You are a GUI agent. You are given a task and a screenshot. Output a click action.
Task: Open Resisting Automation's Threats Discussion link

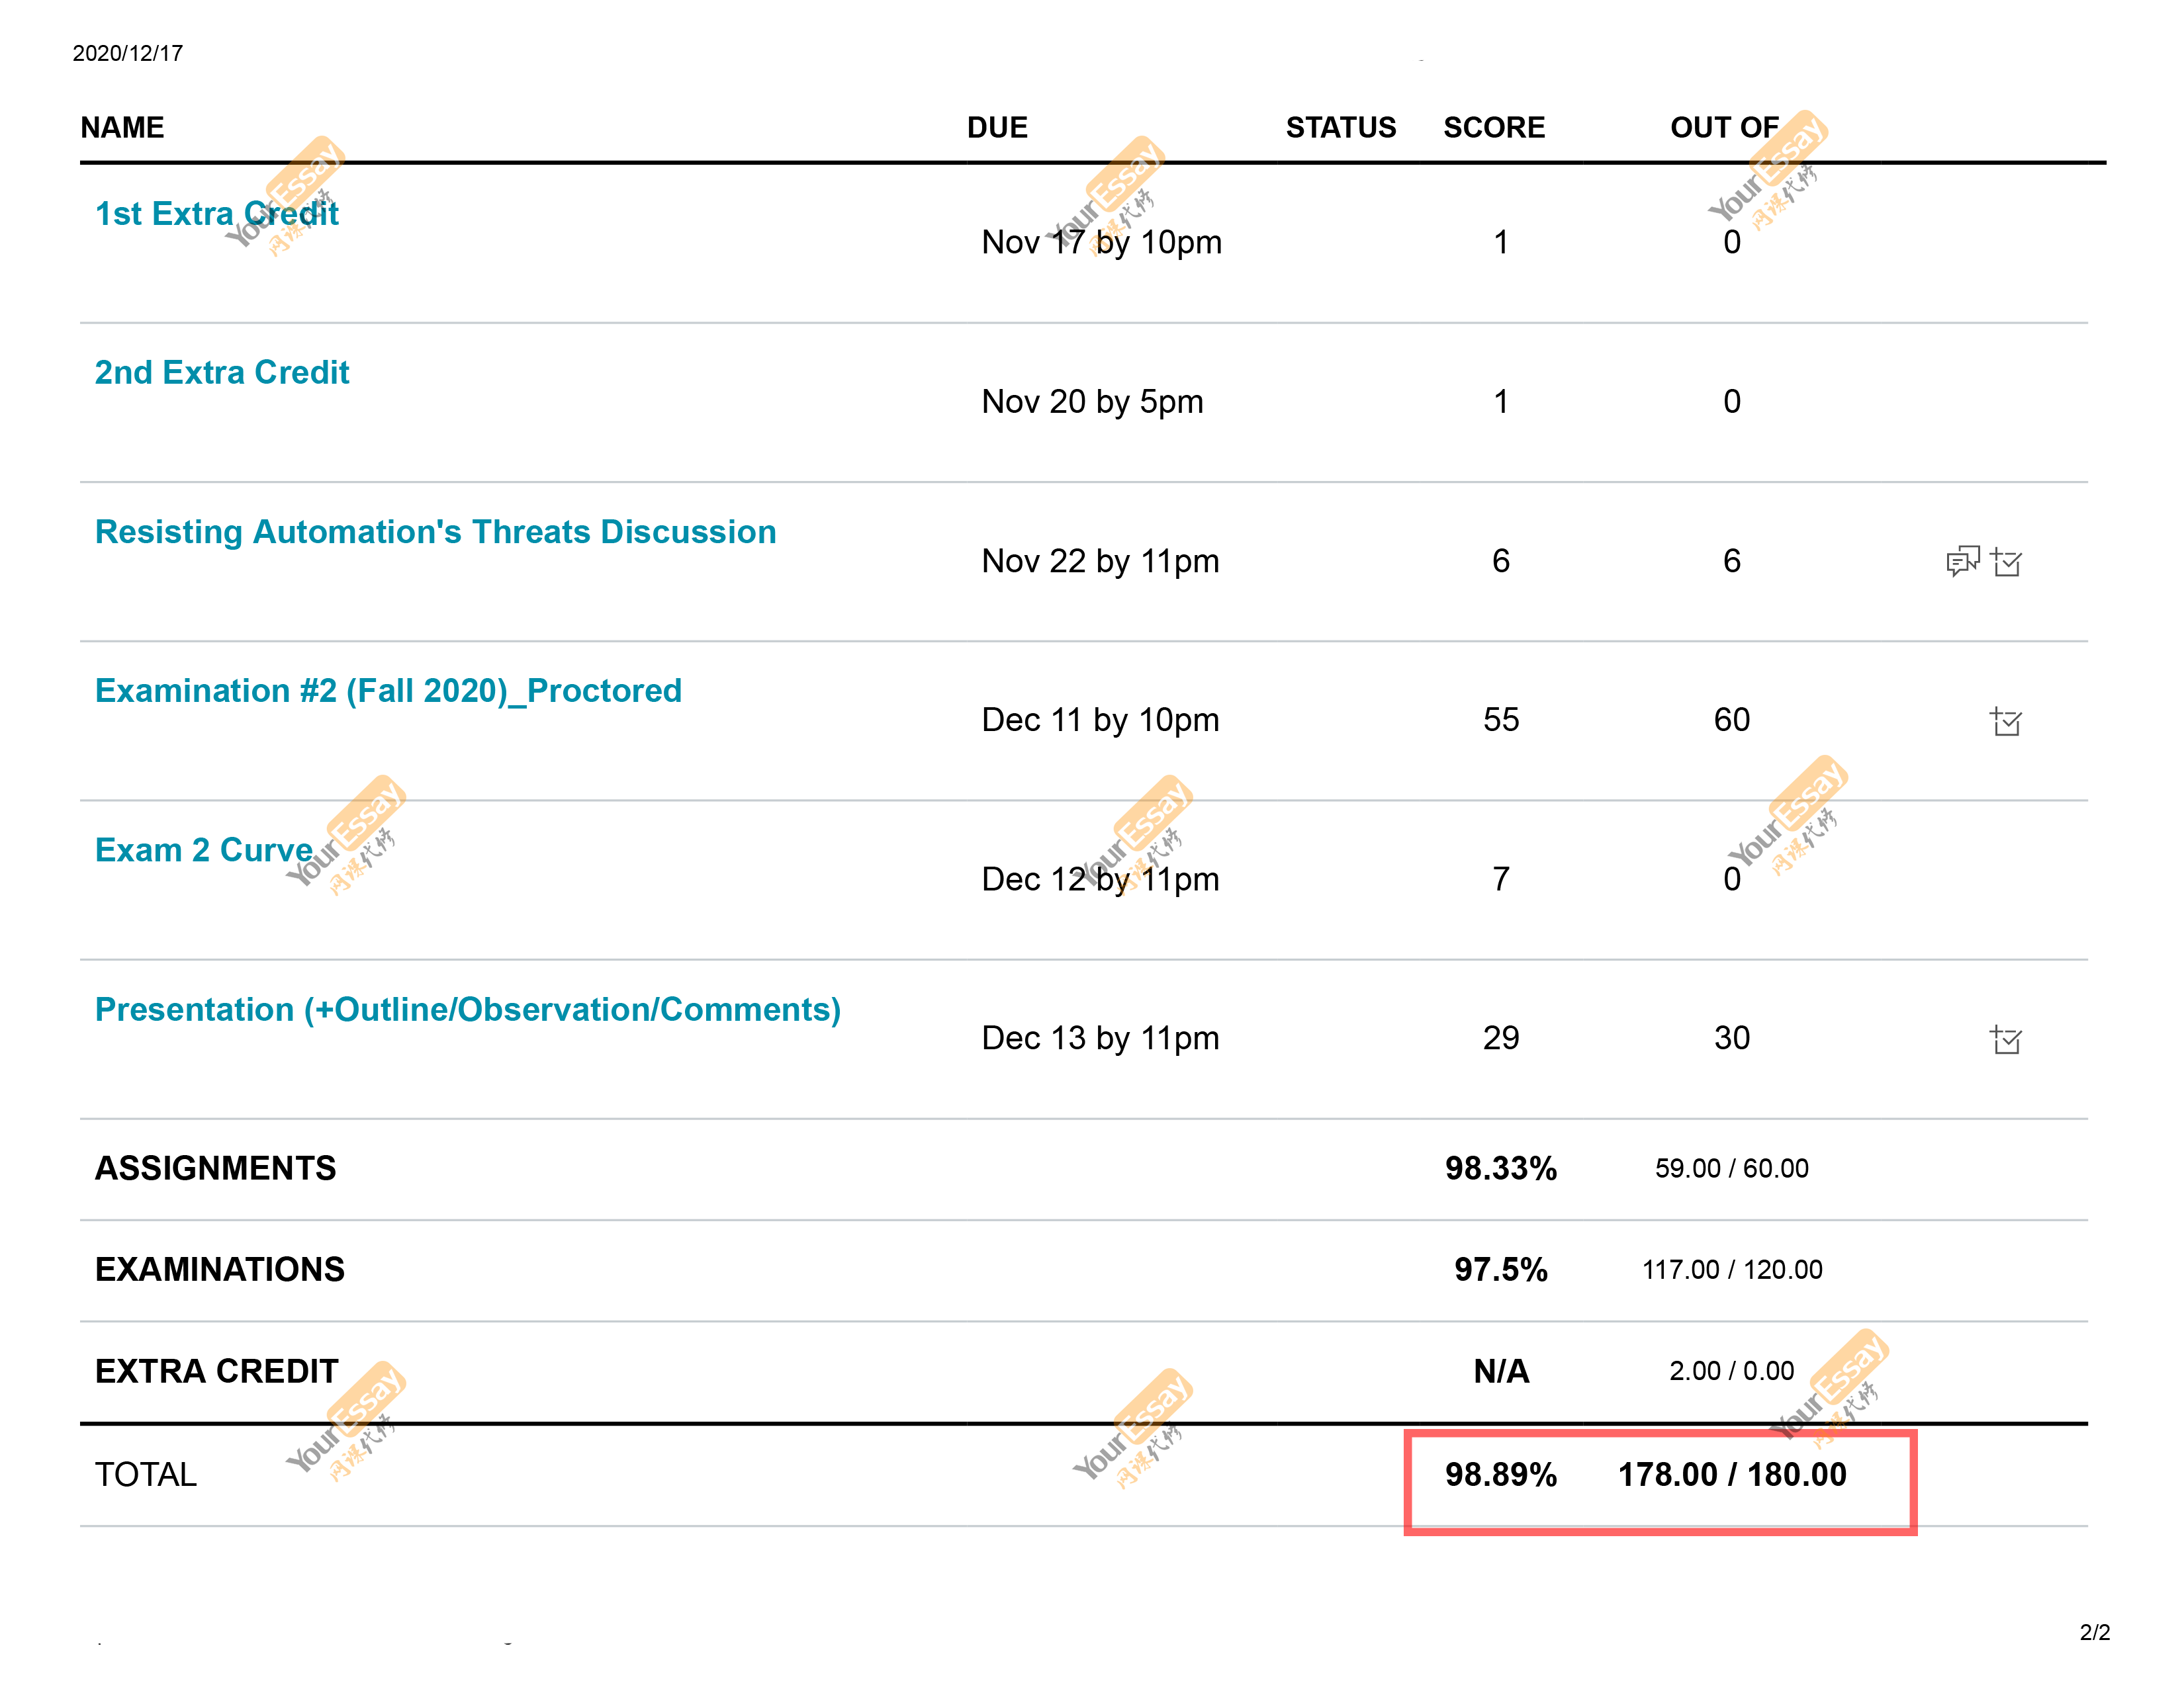tap(436, 532)
